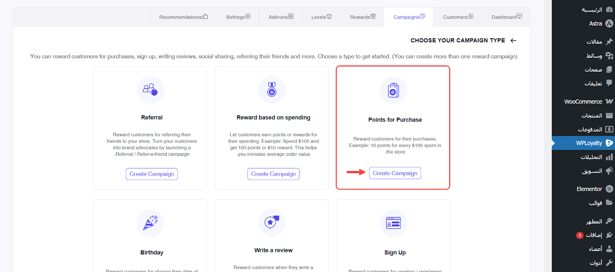Screen dimensions: 615x272
Task: Select WPLoyalty in the sidebar menu
Action: point(589,143)
